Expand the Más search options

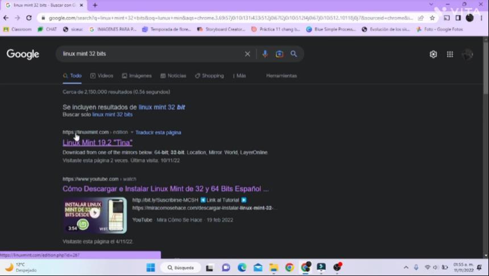239,76
